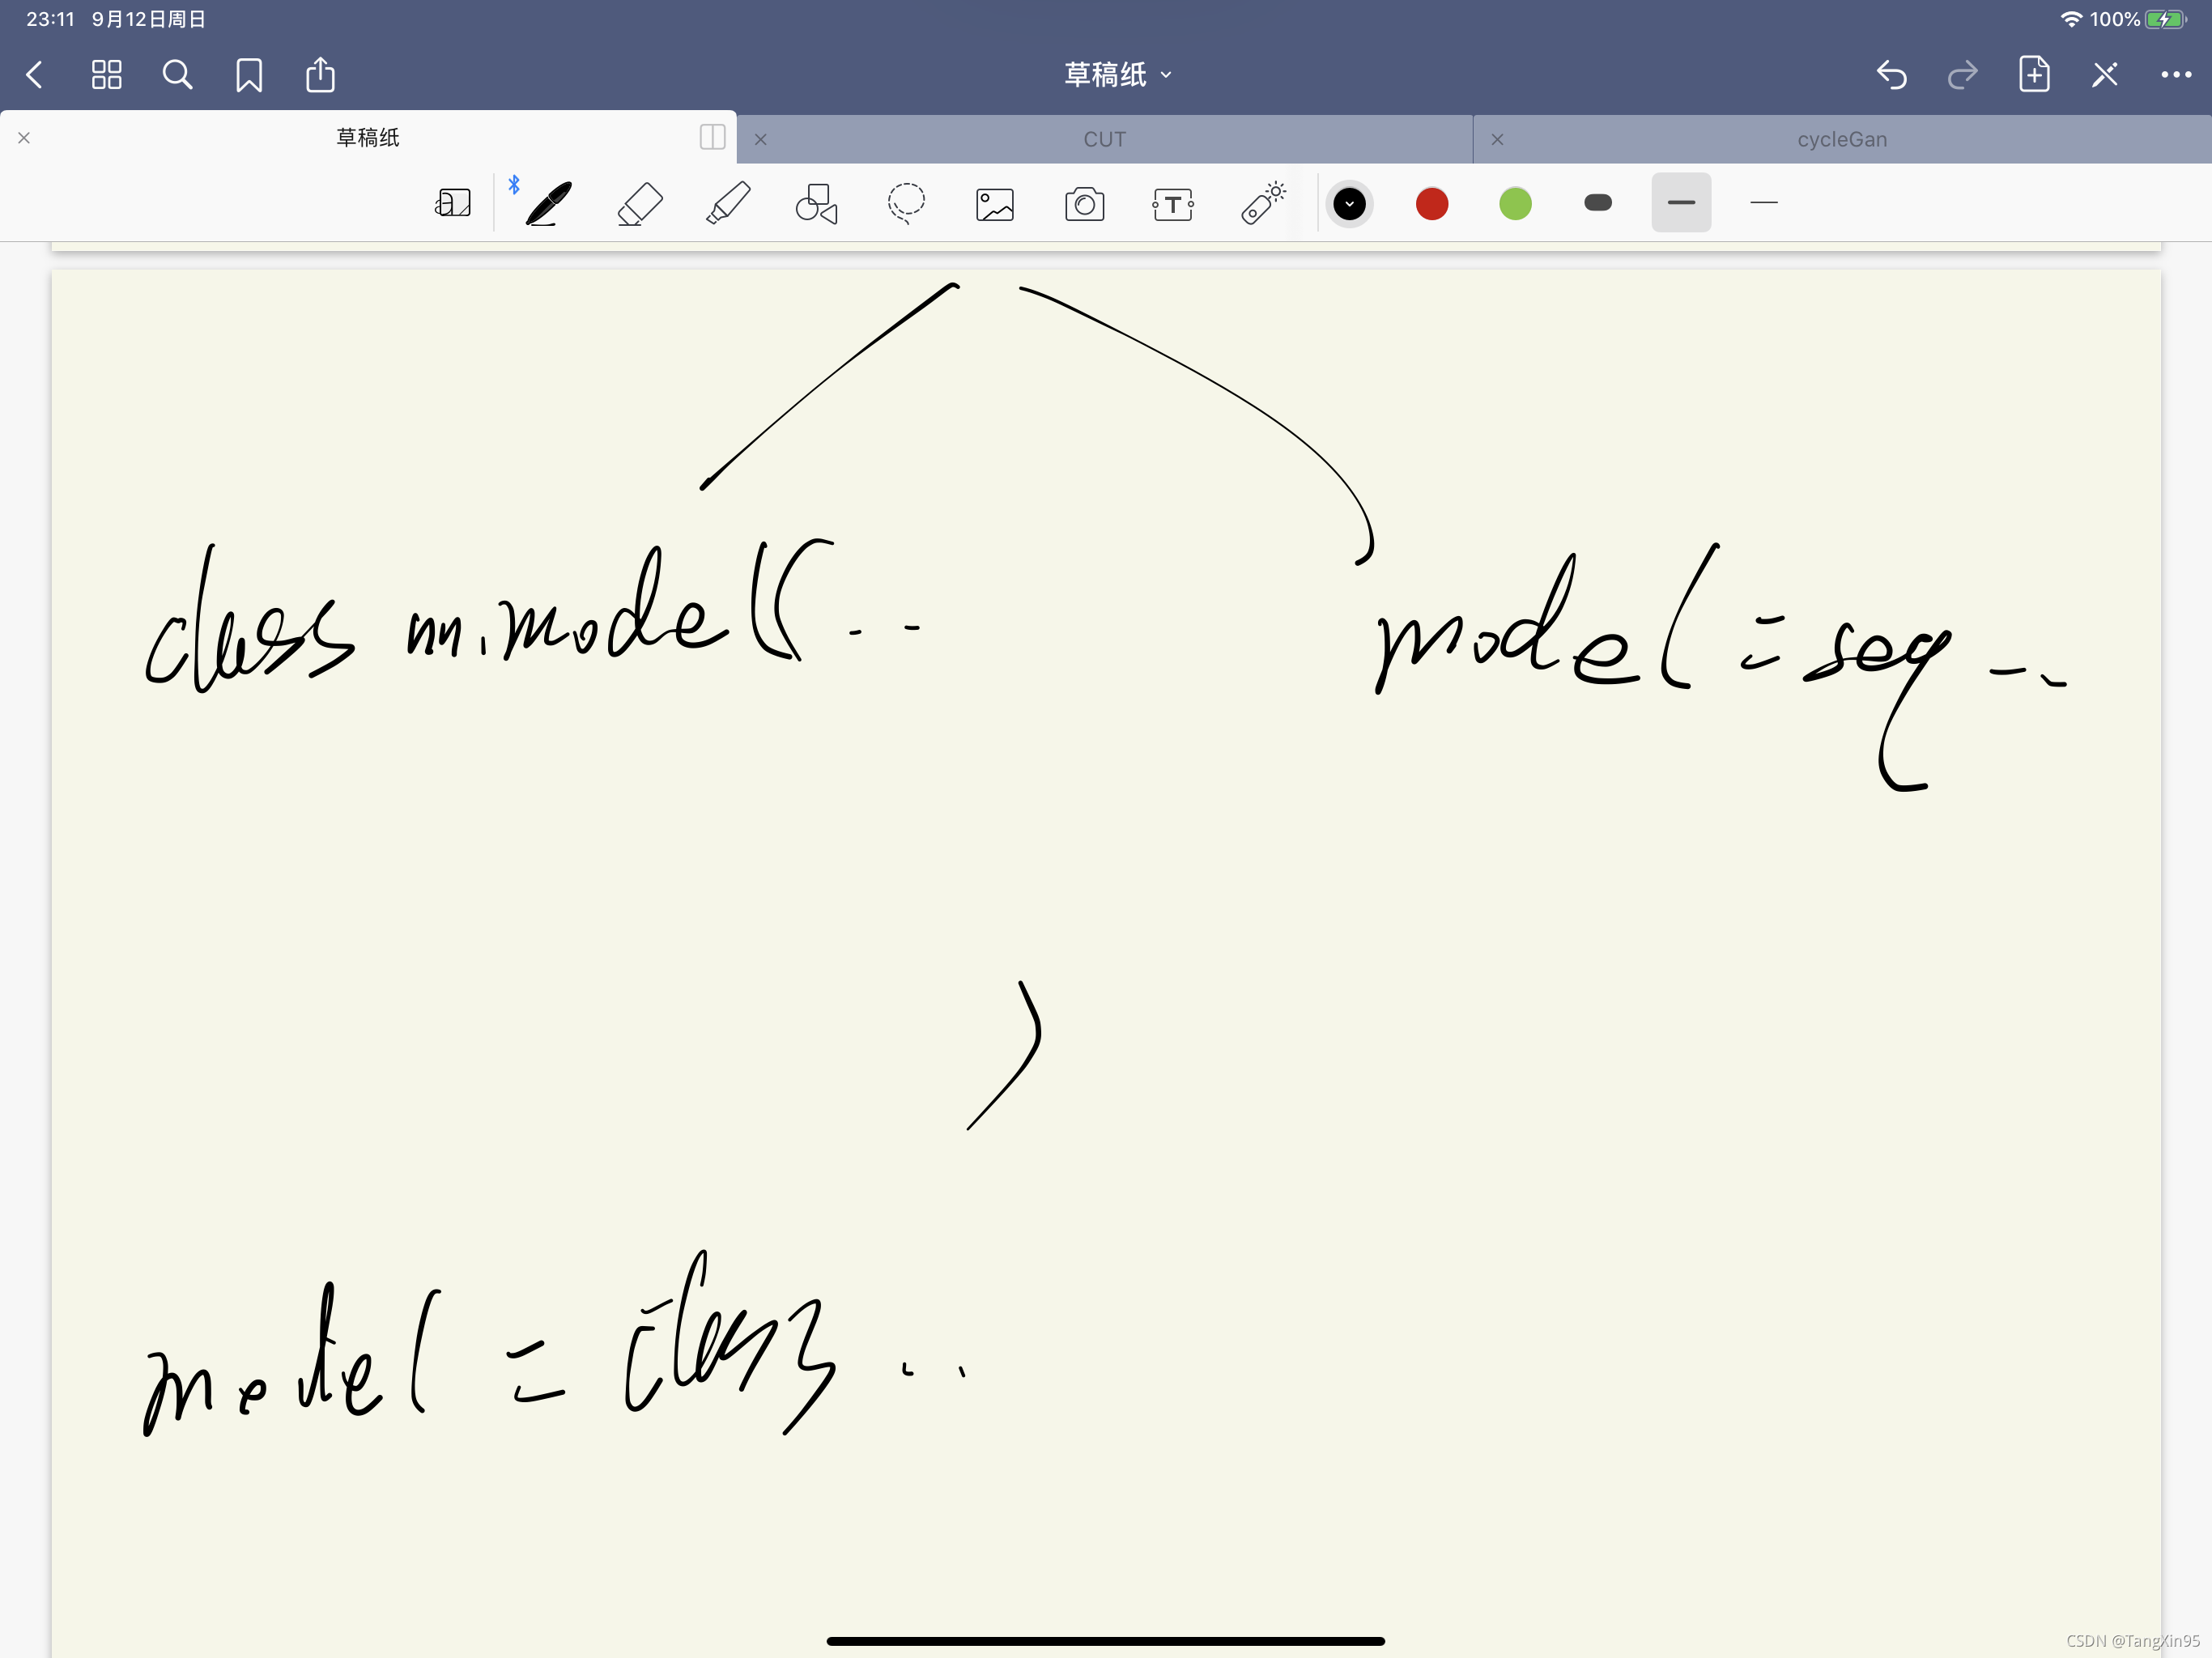
Task: Select the zoom window tool
Action: coord(452,204)
